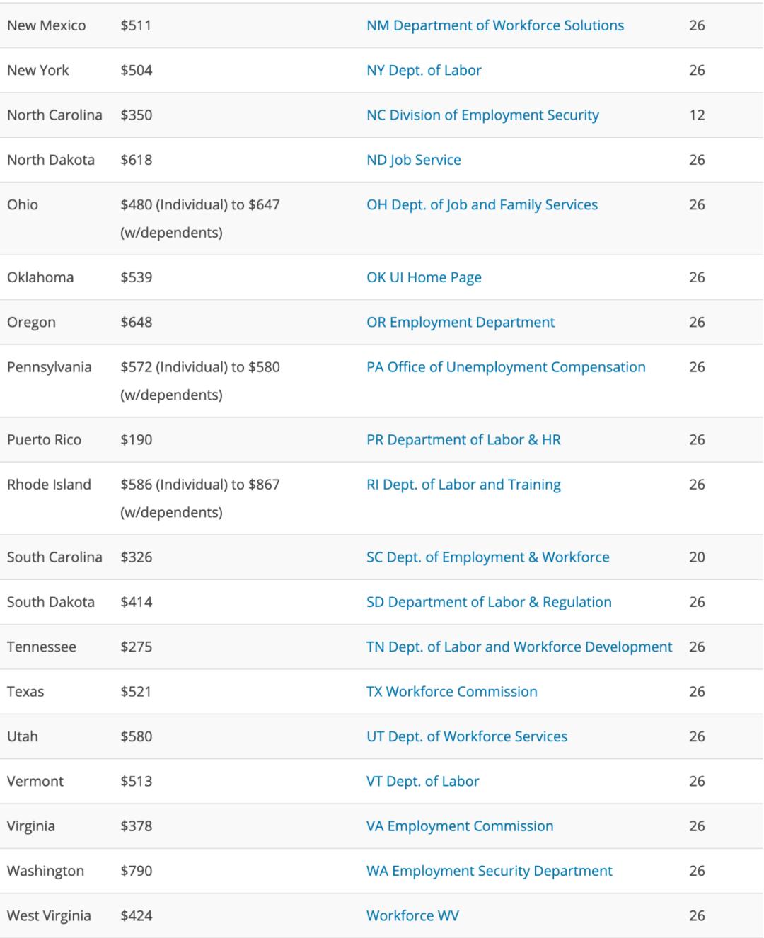Visit the TX Workforce Commission link
The width and height of the screenshot is (764, 938).
pyautogui.click(x=452, y=691)
